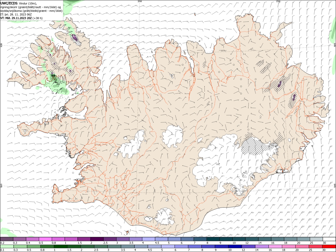
Task: Click the '0.2' label in the top legend row
Action: pos(2,243)
